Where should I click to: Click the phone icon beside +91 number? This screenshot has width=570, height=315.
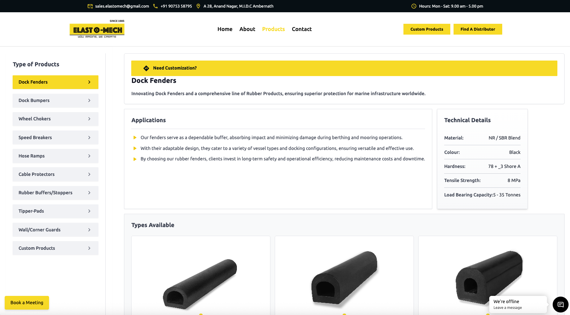click(155, 6)
